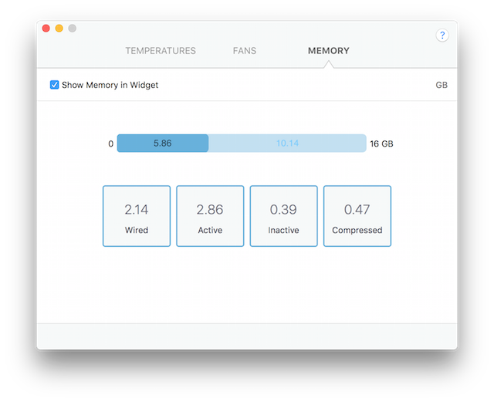The image size is (494, 402).
Task: Open the help question mark button
Action: pyautogui.click(x=442, y=35)
